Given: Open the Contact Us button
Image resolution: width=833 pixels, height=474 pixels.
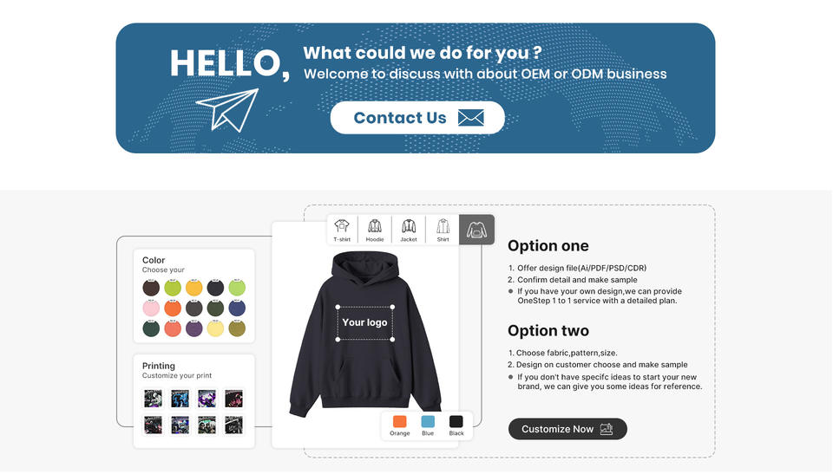Looking at the screenshot, I should click(x=417, y=117).
